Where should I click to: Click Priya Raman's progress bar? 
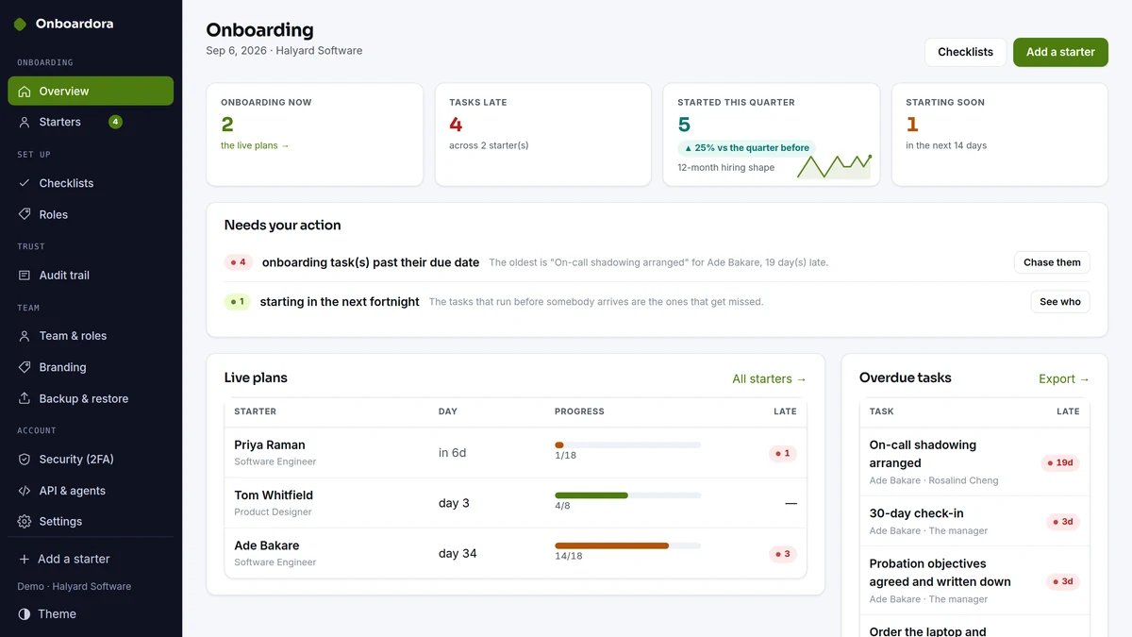(x=627, y=444)
